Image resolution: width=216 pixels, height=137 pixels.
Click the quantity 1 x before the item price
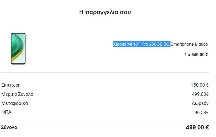(188, 55)
